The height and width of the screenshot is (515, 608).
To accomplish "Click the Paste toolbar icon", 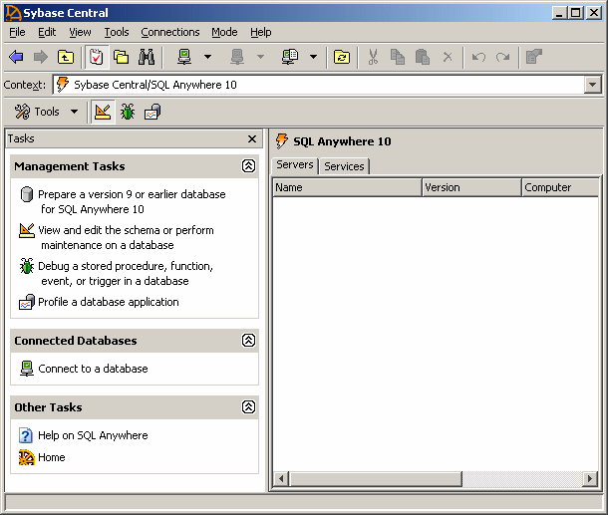I will tap(423, 57).
